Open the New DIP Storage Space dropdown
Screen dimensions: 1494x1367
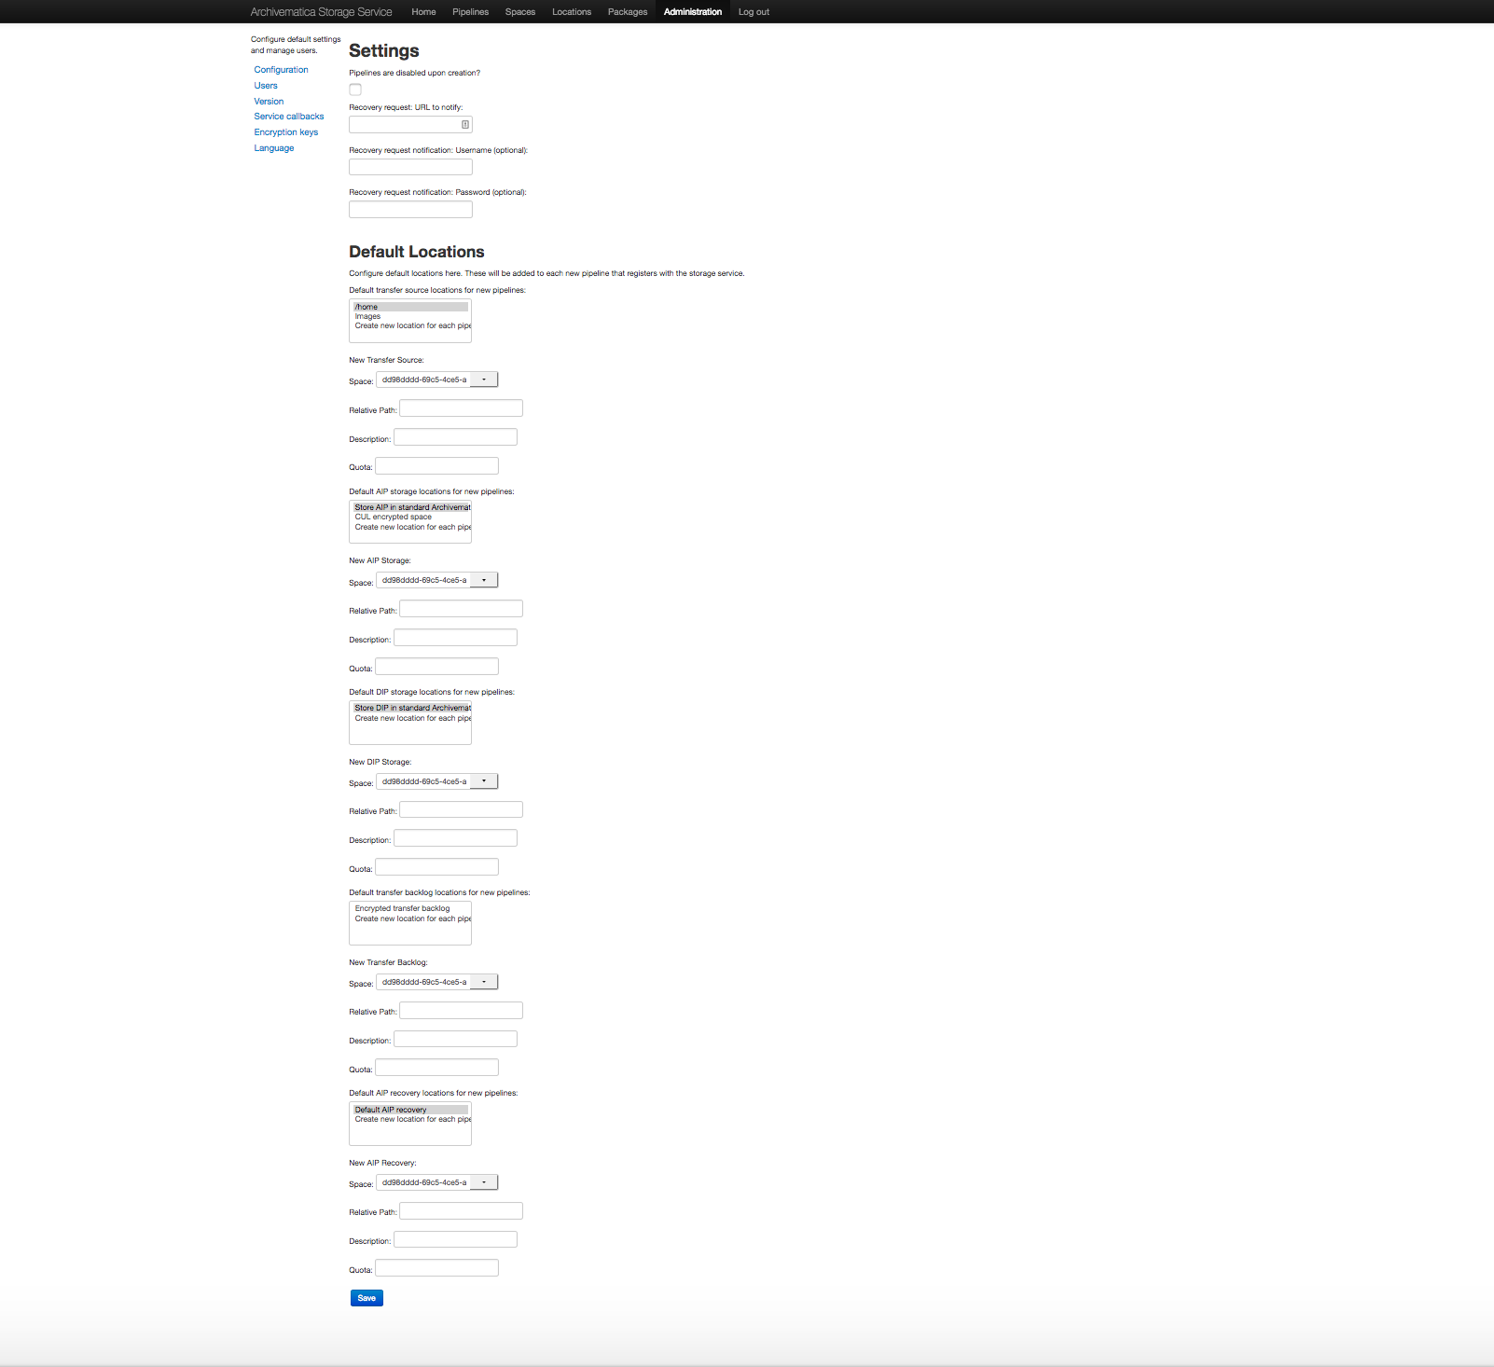pos(436,781)
